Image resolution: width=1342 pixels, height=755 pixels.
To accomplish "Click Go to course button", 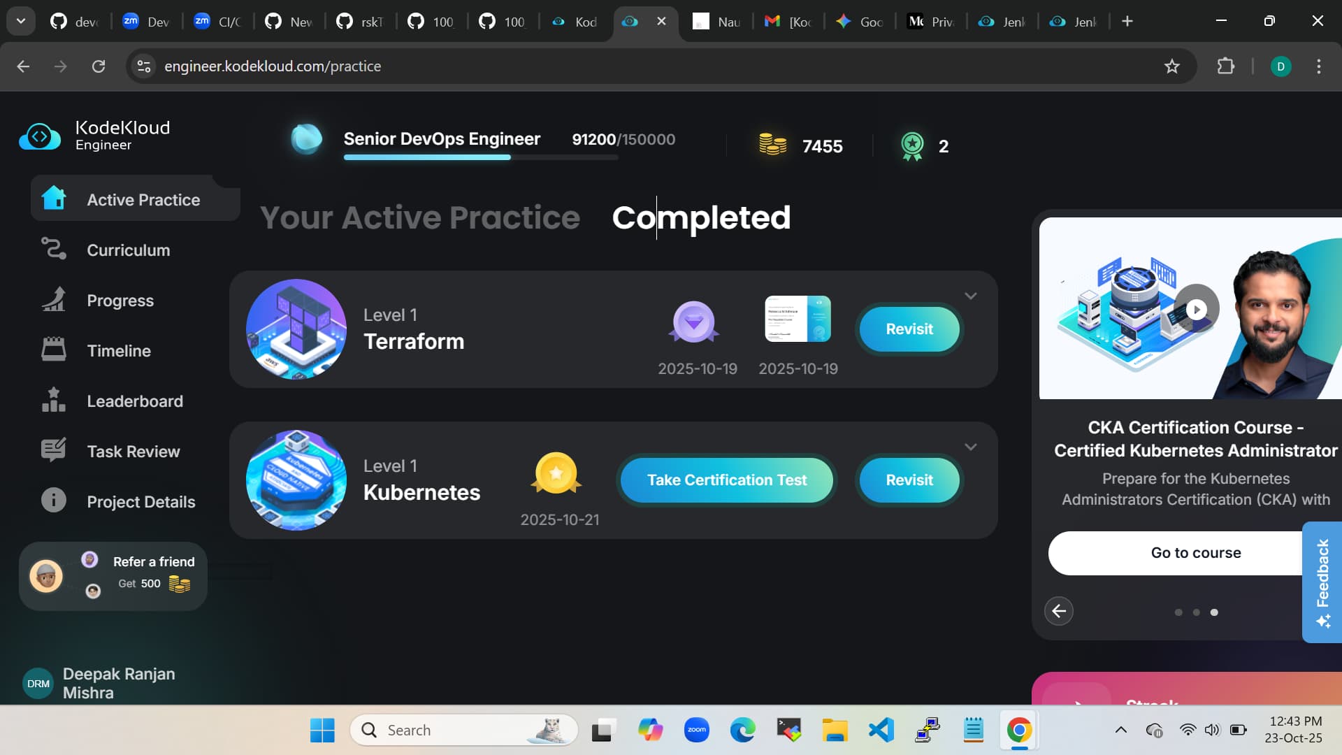I will click(1195, 553).
